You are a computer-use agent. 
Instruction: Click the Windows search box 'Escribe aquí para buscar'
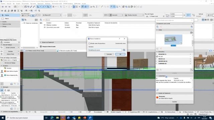tap(24, 118)
